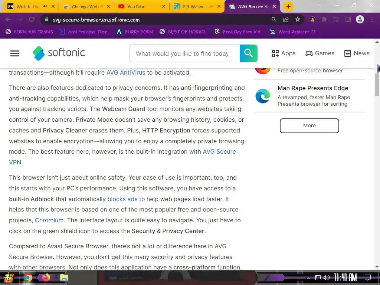Open a new tab with plus button
Image resolution: width=380 pixels, height=285 pixels.
pos(288,7)
